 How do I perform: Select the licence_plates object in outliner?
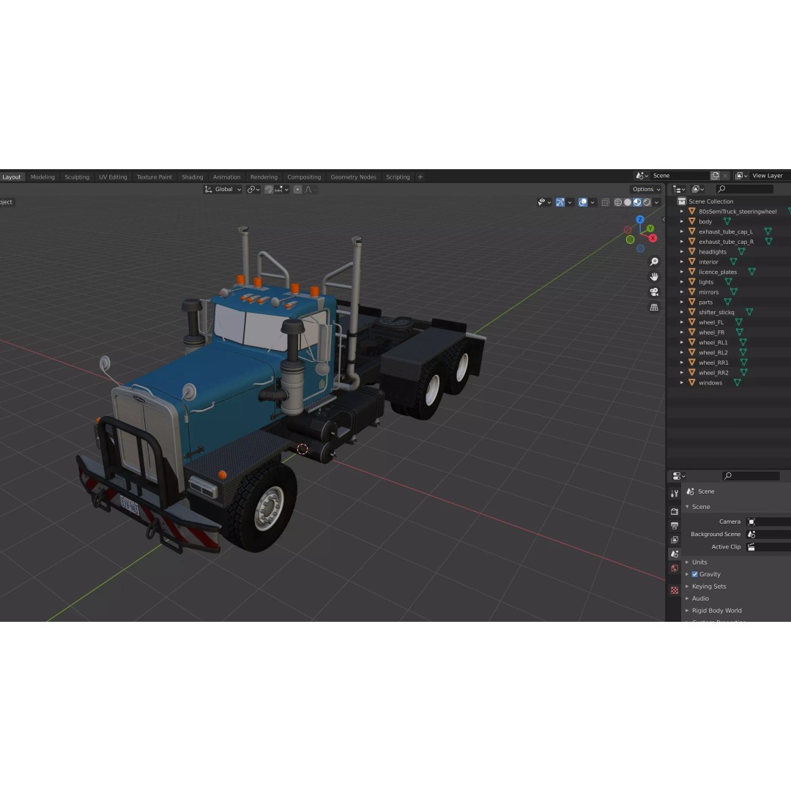pos(717,272)
